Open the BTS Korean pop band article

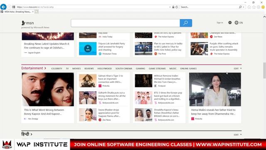pos(168,96)
